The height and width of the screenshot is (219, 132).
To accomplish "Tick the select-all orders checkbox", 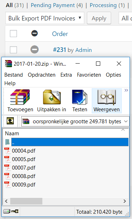I will [13, 34].
